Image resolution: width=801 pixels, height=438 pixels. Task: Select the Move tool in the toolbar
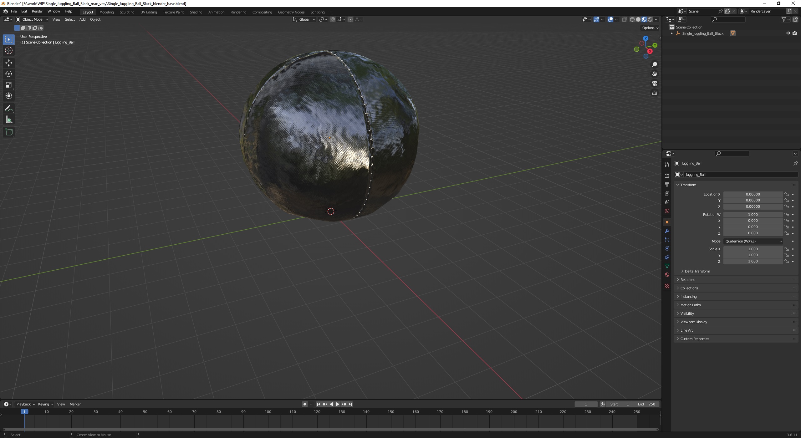coord(9,63)
